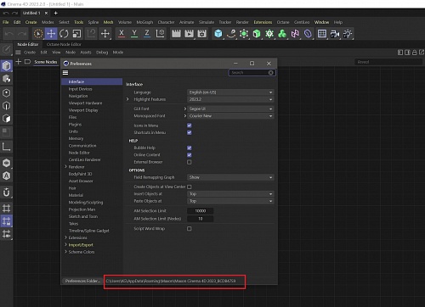The image size is (425, 307).
Task: Toggle the Y axis lock icon
Action: tap(134, 34)
